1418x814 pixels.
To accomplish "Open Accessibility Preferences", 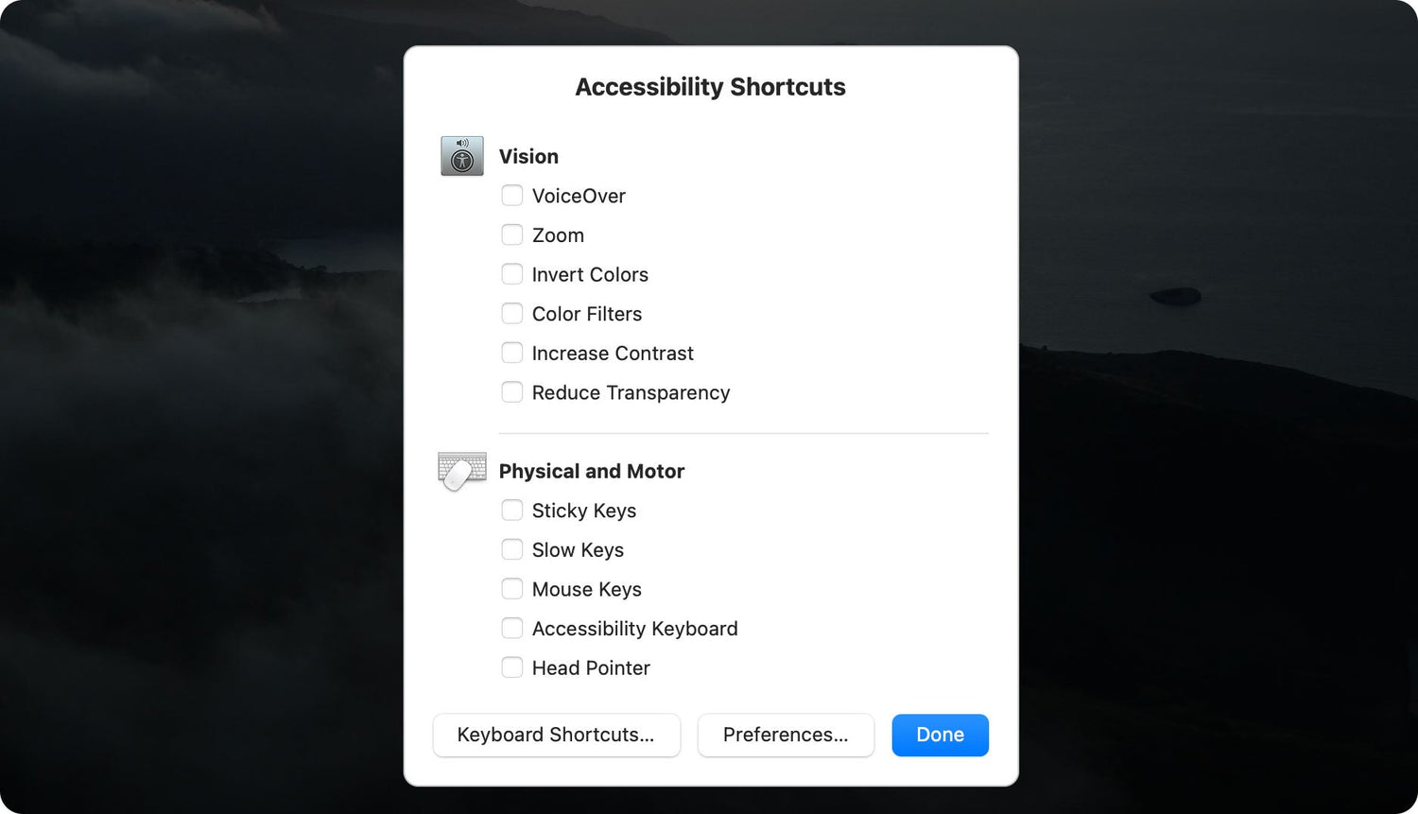I will [786, 735].
